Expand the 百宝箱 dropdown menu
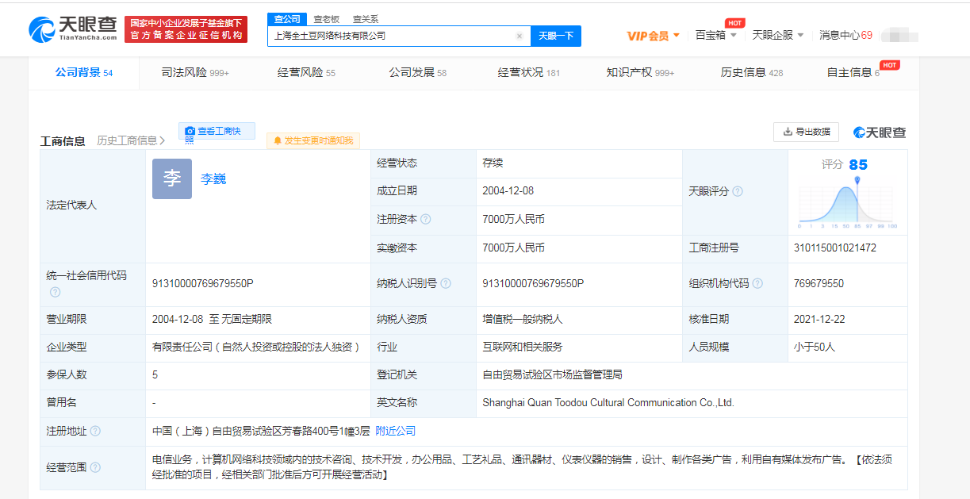This screenshot has height=499, width=970. tap(715, 36)
